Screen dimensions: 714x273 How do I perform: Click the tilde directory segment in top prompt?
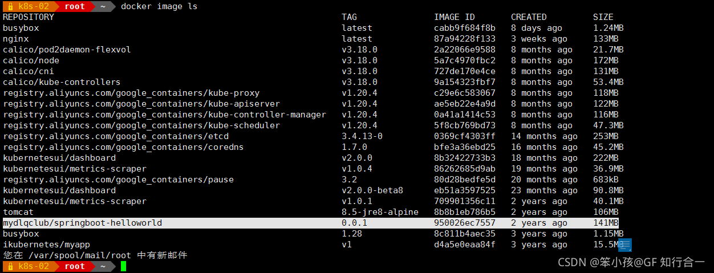103,6
